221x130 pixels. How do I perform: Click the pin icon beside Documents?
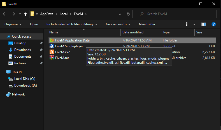[41, 57]
